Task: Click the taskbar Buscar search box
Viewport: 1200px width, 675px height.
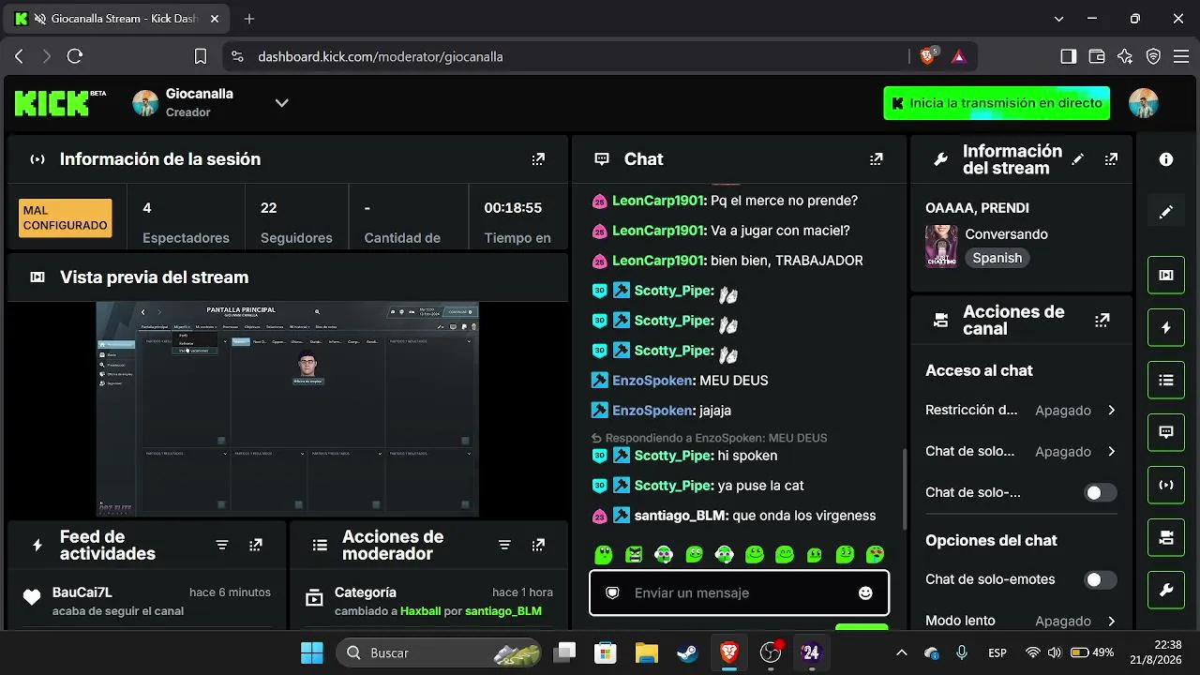Action: click(440, 652)
